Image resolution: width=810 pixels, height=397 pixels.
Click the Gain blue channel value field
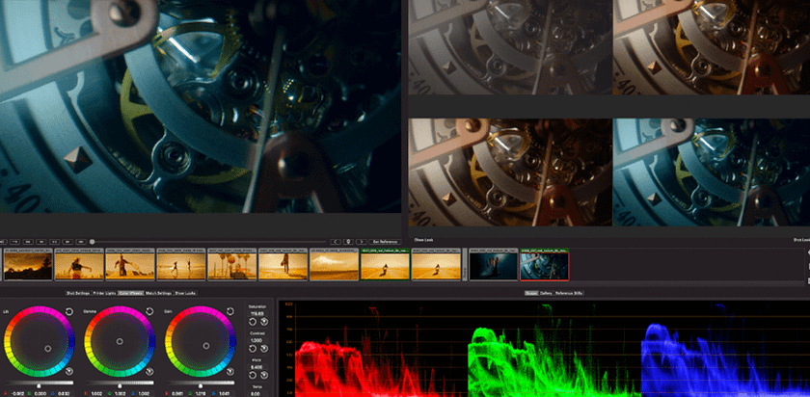pos(227,394)
